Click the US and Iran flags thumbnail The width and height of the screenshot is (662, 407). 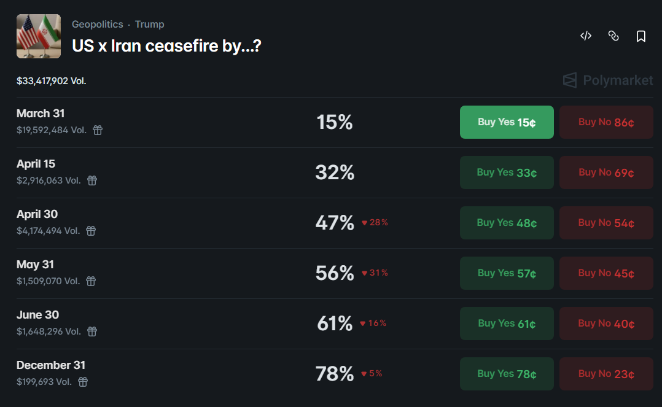tap(39, 36)
